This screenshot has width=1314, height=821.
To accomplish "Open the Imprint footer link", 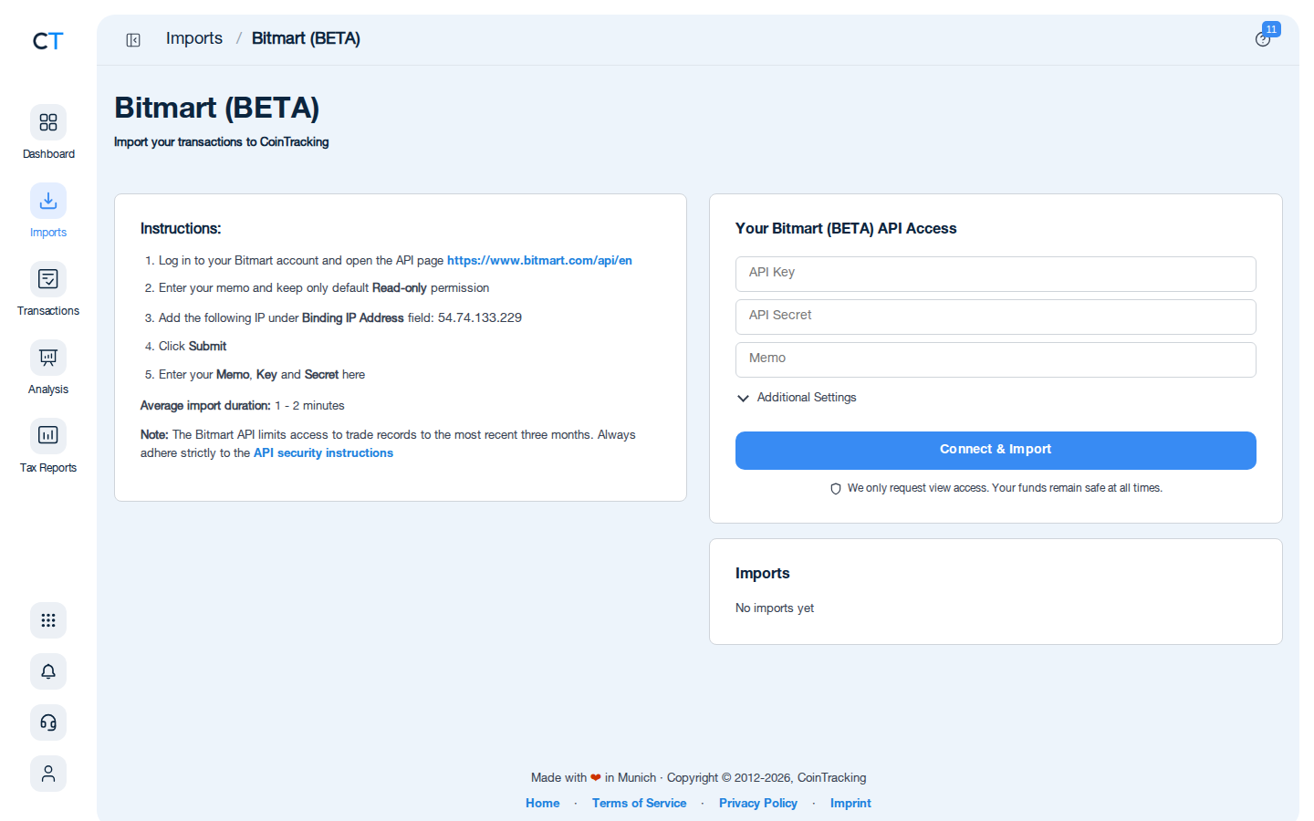I will (850, 803).
